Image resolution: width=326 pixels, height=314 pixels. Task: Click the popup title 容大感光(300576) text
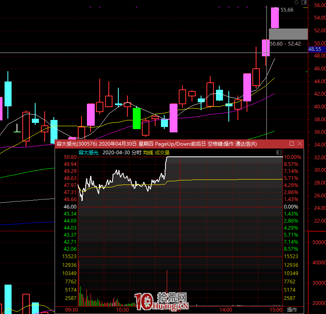tap(77, 144)
